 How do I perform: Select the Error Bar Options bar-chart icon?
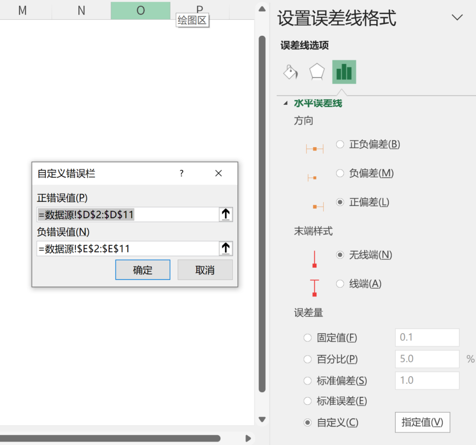(x=344, y=72)
